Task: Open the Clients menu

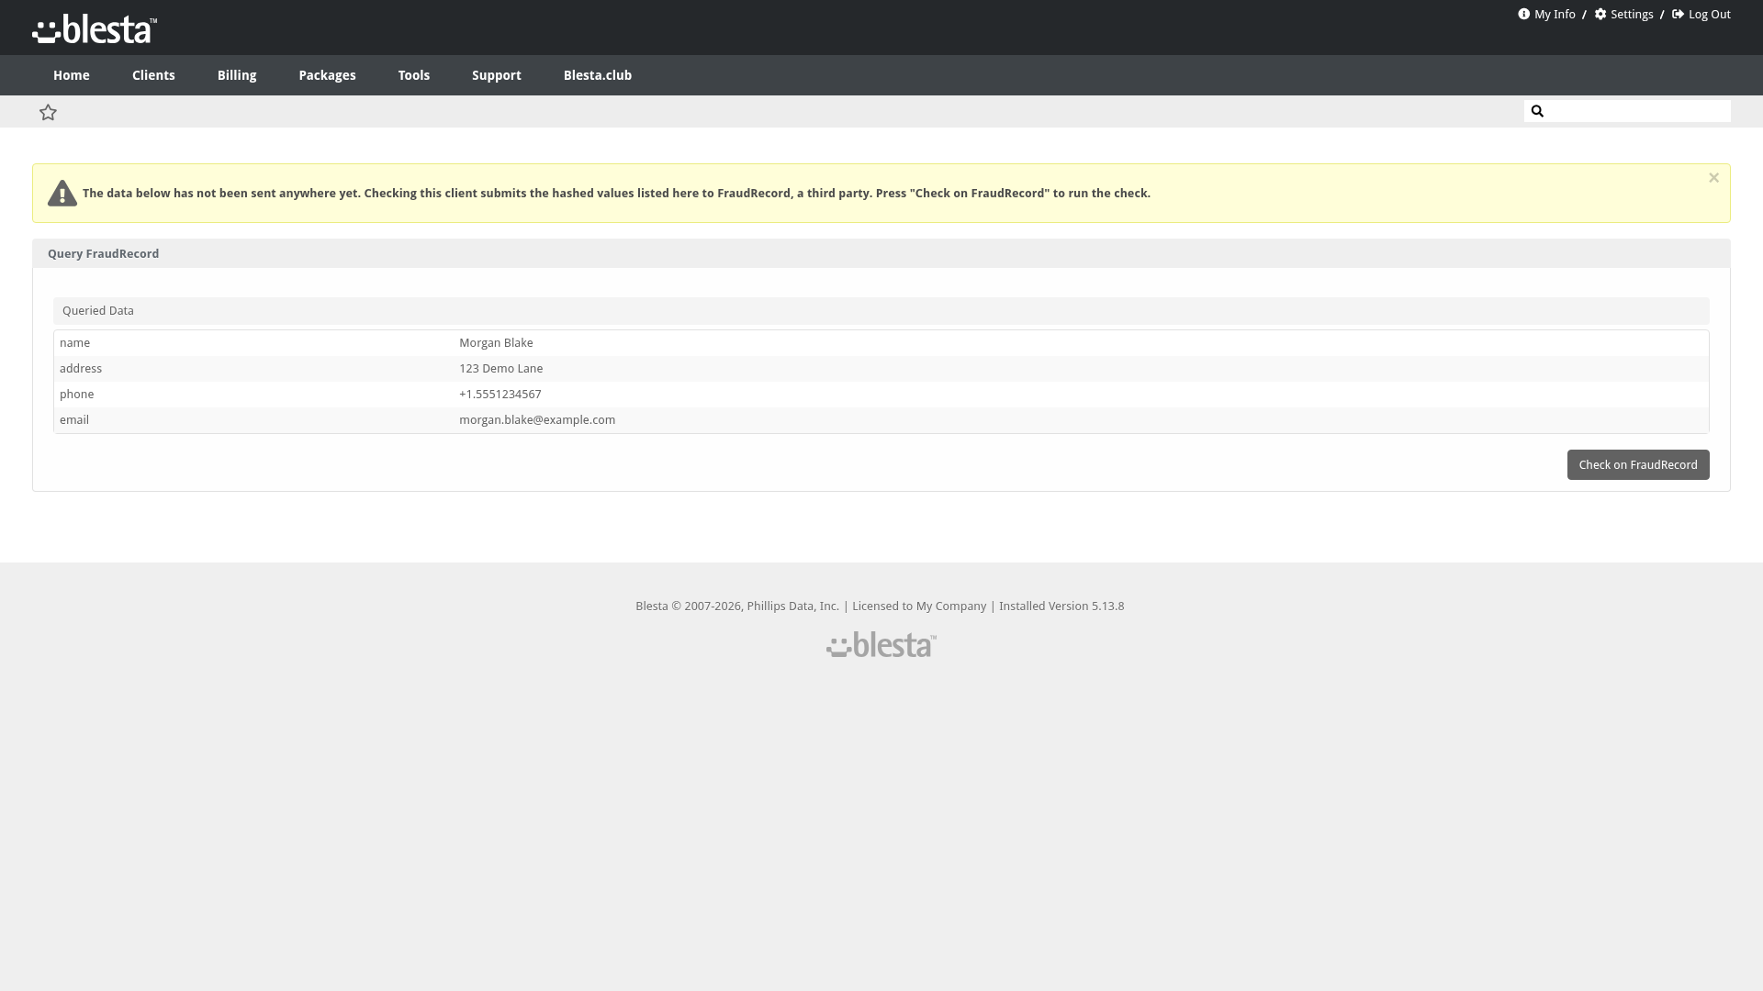Action: pos(153,75)
